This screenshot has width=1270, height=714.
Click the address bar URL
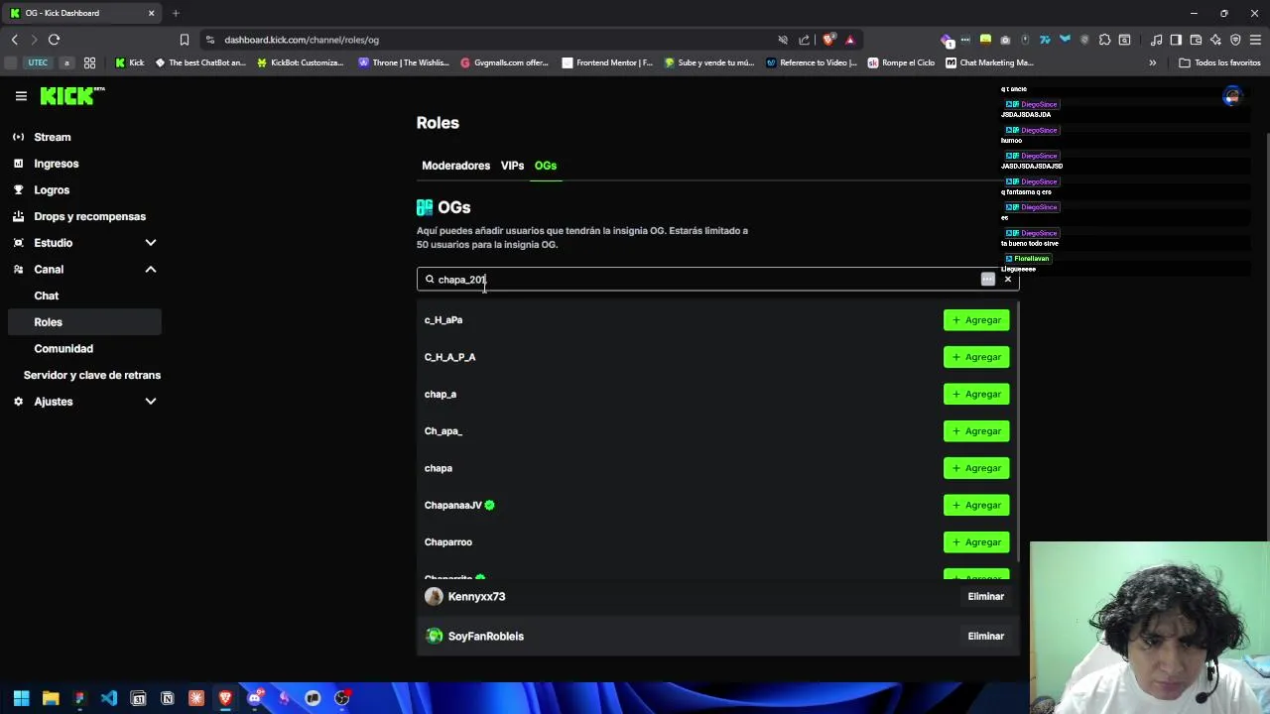[302, 40]
